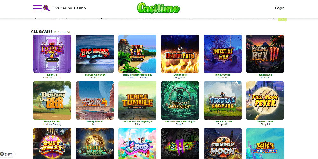Launch Zeus's Thunderbolt game tile
The image size is (318, 159).
[265, 143]
